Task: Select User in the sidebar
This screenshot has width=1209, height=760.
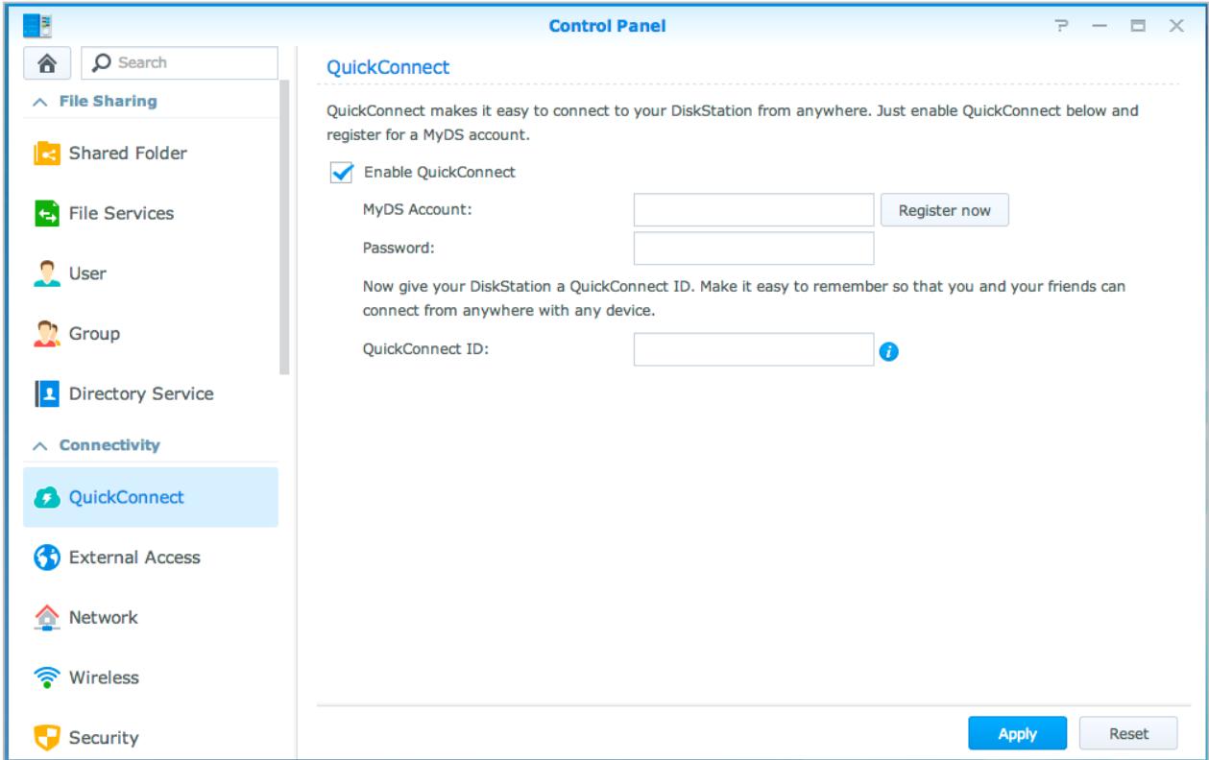Action: tap(151, 273)
